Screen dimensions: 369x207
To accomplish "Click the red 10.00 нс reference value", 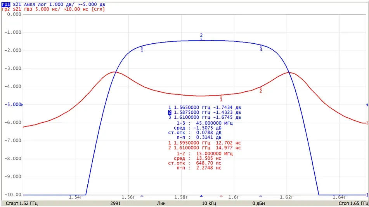I will [78, 9].
